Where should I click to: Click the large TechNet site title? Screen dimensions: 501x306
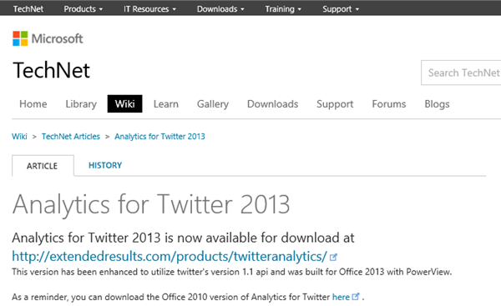point(52,70)
